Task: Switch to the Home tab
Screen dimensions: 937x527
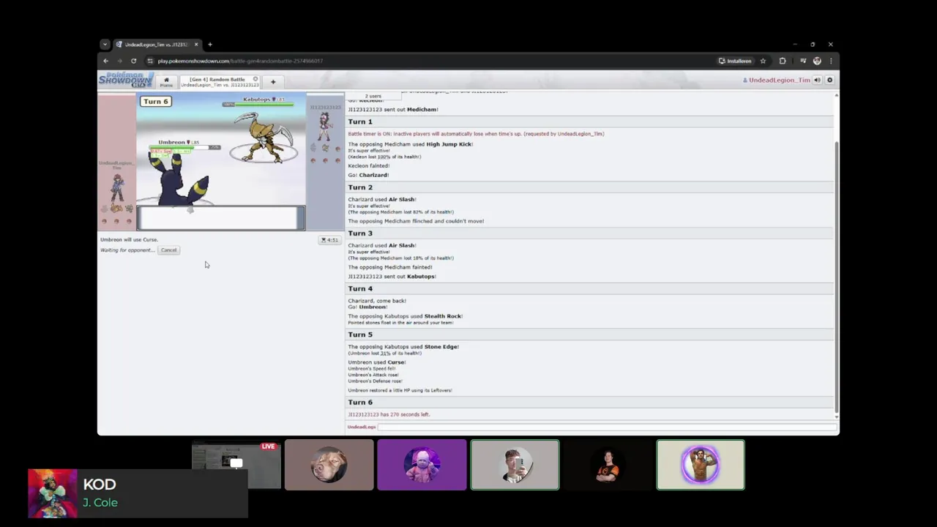Action: pos(166,81)
